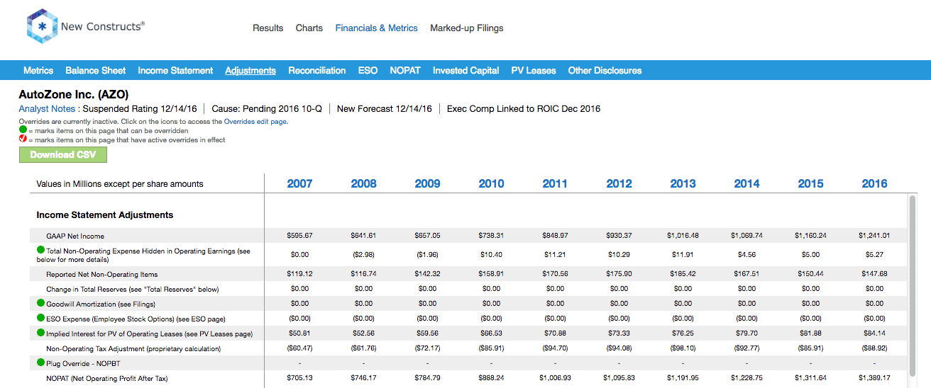Click 2010 Implied Interest value $66.53
This screenshot has width=931, height=388.
(491, 333)
